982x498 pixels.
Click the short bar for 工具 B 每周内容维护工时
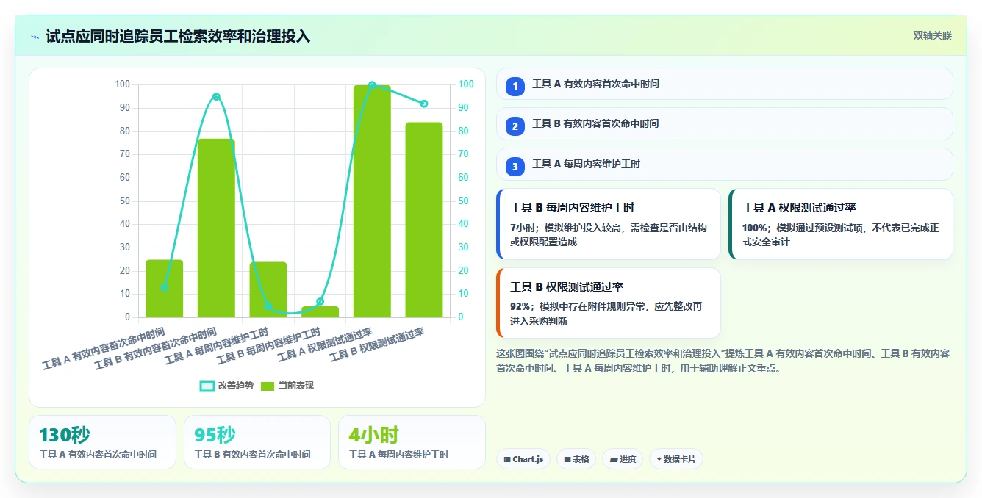click(320, 311)
